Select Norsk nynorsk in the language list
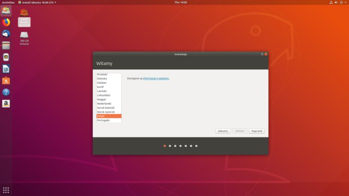 109,112
